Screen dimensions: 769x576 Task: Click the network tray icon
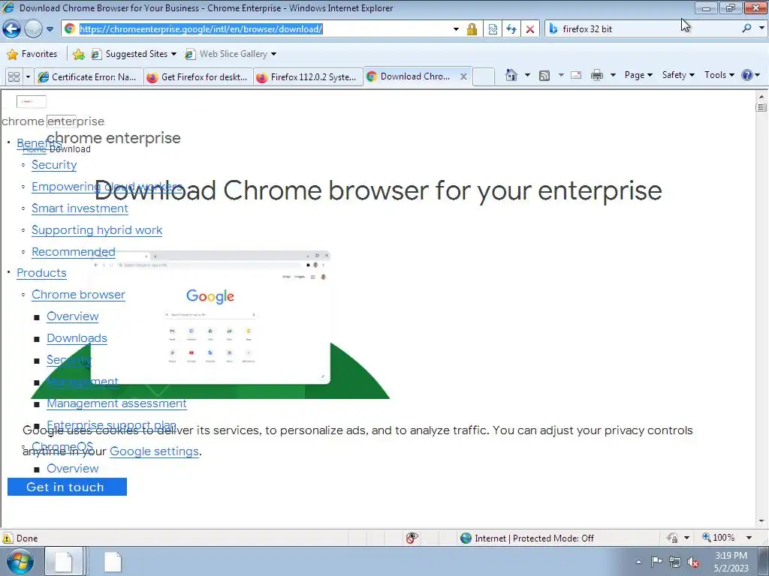coord(675,562)
